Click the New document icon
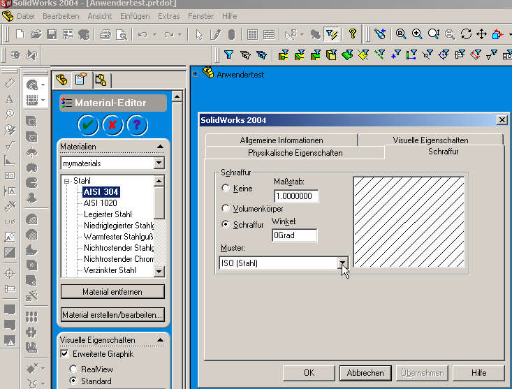This screenshot has width=512, height=389. [x=20, y=34]
